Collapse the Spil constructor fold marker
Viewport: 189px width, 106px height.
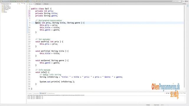coord(31,23)
